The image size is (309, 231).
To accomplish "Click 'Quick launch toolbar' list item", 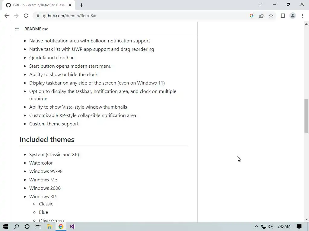I will [x=51, y=57].
